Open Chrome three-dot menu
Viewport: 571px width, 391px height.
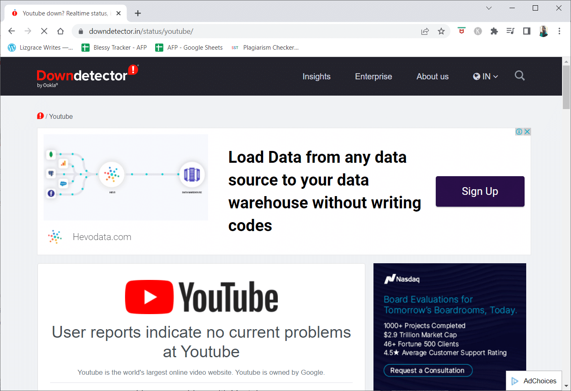pyautogui.click(x=559, y=31)
